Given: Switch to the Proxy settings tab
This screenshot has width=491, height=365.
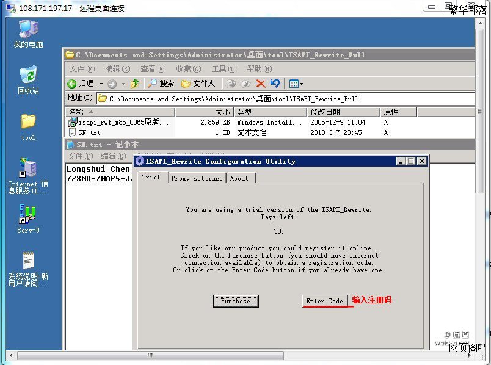Looking at the screenshot, I should click(197, 178).
